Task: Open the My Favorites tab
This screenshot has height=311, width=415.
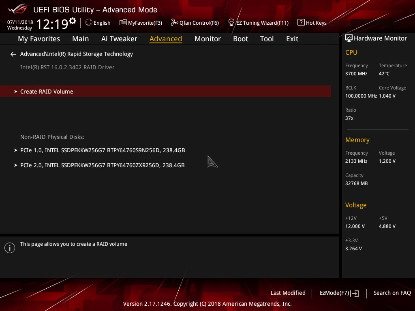Action: [39, 39]
